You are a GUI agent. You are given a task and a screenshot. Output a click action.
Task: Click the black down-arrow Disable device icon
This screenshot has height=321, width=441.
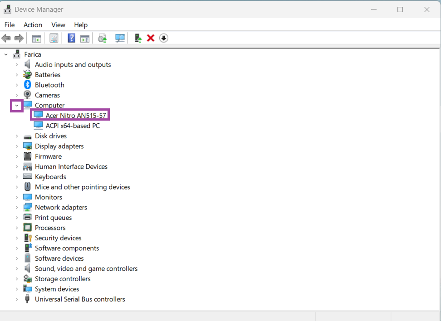(164, 38)
